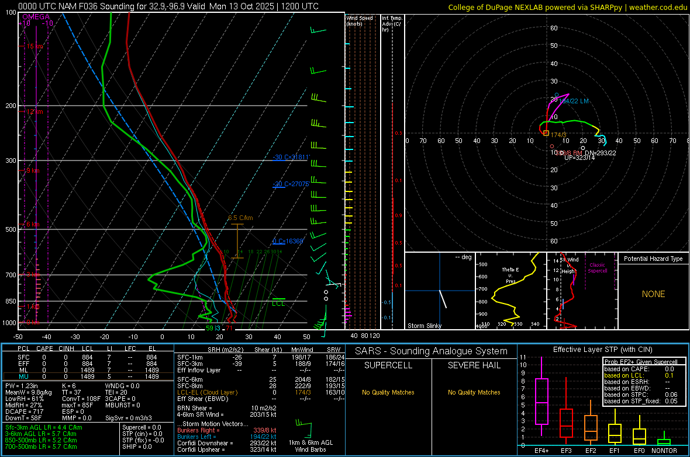Screen dimensions: 690x457
Task: Click the 'based on STP_fixed:' row
Action: pos(641,401)
